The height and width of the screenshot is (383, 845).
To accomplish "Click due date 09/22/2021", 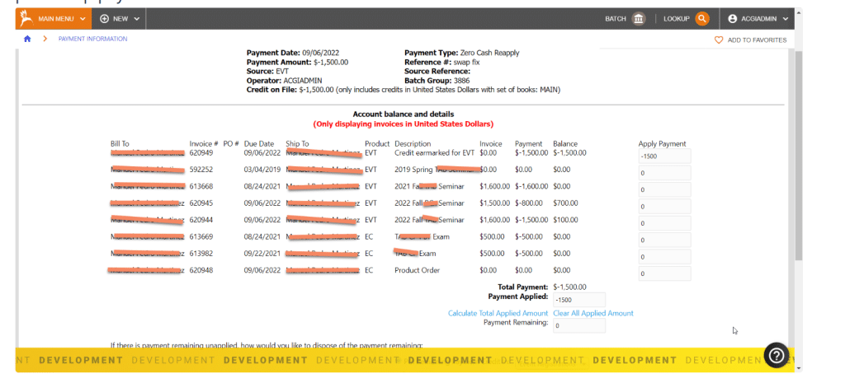I will click(262, 254).
